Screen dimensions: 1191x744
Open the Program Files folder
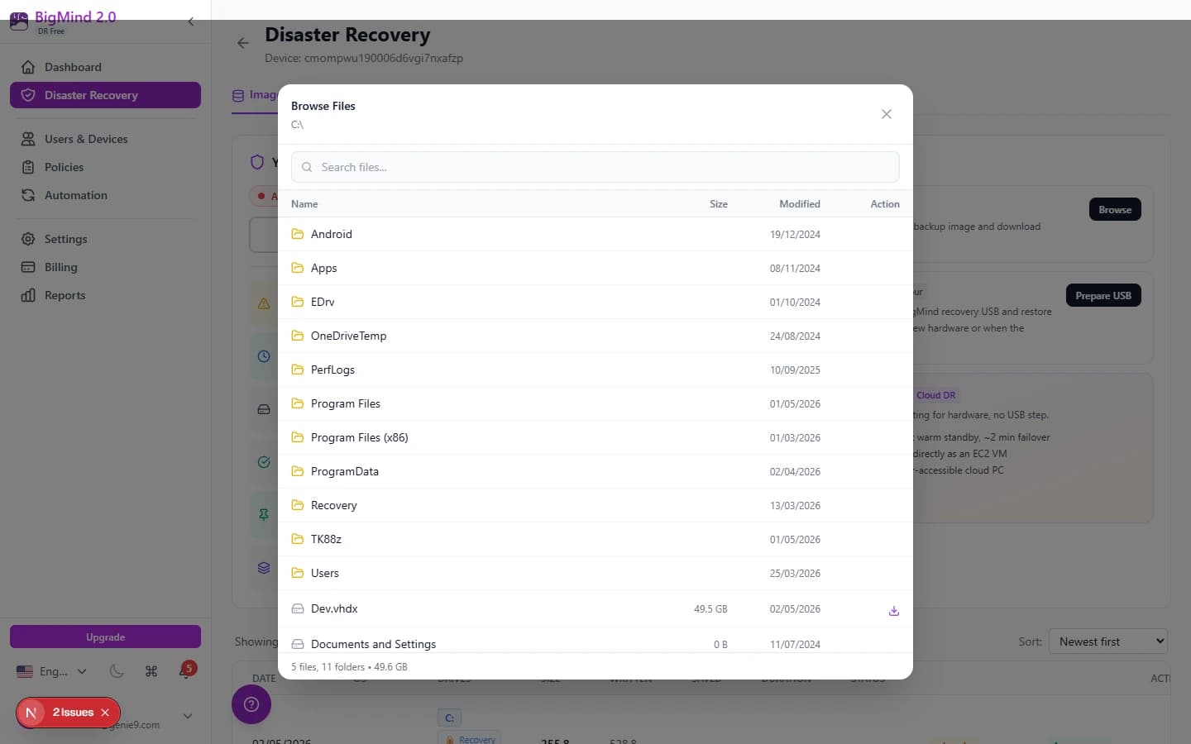pos(595,403)
